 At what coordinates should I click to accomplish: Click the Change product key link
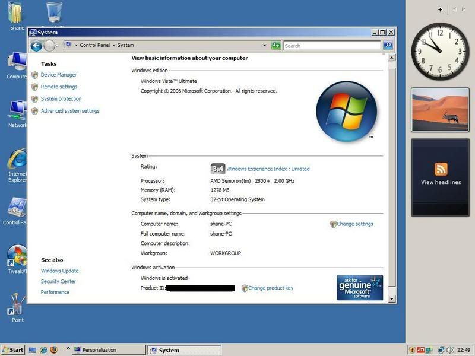pyautogui.click(x=270, y=288)
